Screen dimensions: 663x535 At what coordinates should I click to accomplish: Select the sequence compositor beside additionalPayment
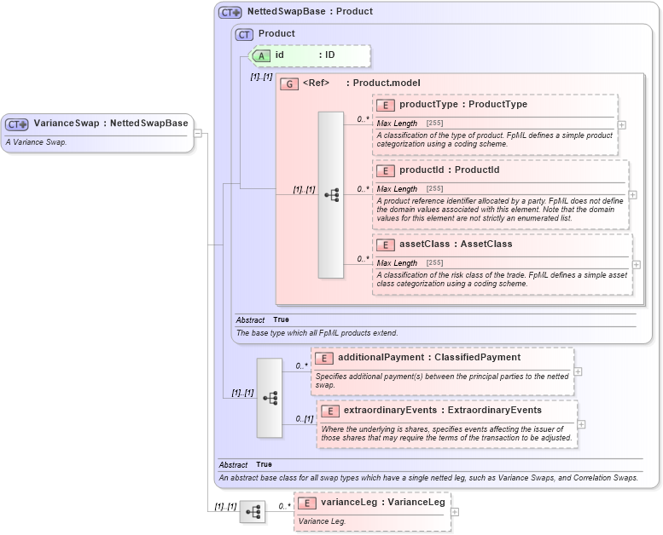pyautogui.click(x=270, y=398)
